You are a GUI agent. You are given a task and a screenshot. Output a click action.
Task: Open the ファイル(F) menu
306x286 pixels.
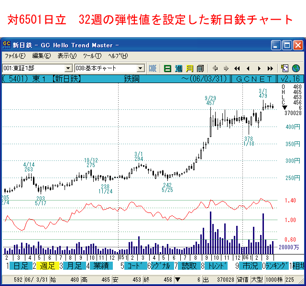pyautogui.click(x=15, y=56)
